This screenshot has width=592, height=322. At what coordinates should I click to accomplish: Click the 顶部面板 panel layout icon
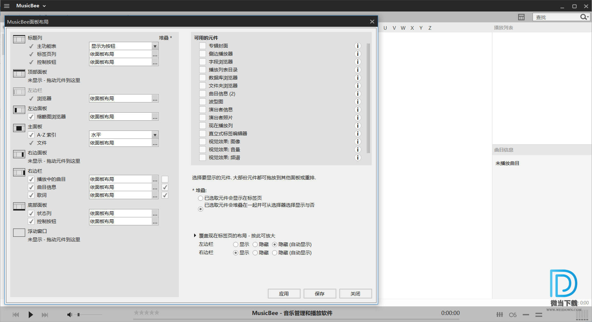click(19, 73)
